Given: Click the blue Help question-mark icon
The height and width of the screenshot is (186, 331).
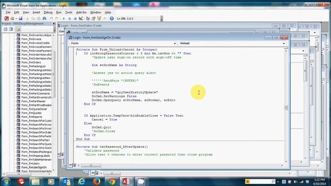Looking at the screenshot, I should click(x=112, y=19).
